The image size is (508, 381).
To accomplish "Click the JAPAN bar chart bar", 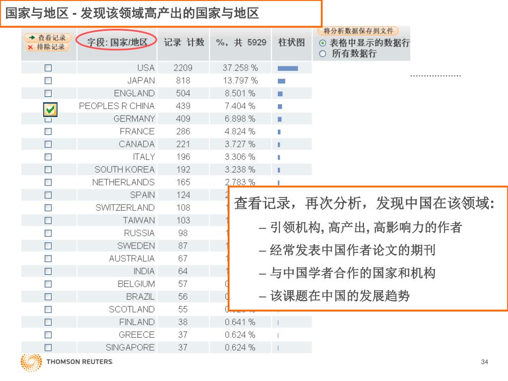I will point(282,81).
